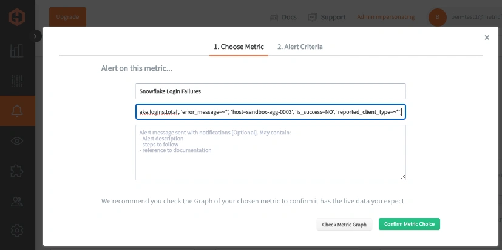Switch to 2. Alert Criteria tab

pyautogui.click(x=300, y=47)
